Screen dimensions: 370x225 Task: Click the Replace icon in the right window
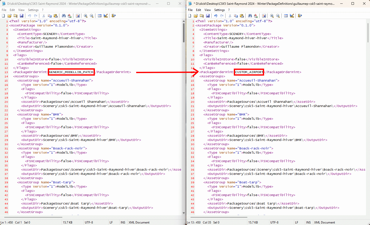256,16
